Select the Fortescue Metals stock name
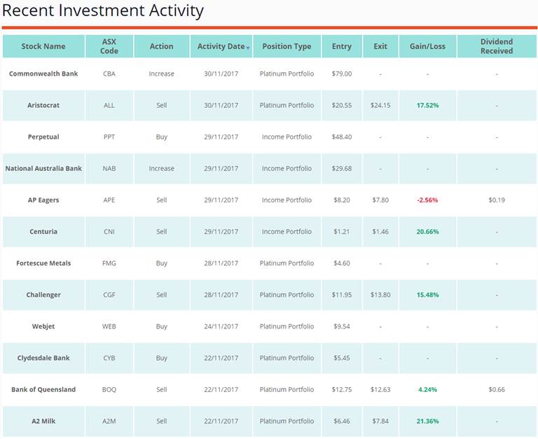The image size is (538, 439). (43, 263)
